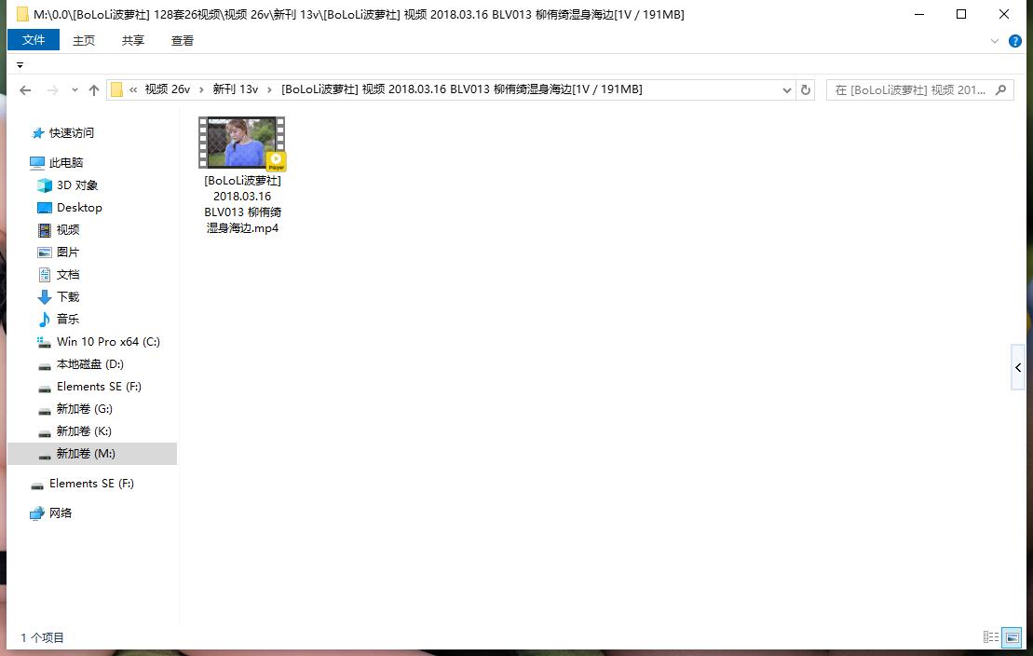This screenshot has width=1033, height=656.
Task: Click the 1 个项目 status text
Action: pos(42,637)
